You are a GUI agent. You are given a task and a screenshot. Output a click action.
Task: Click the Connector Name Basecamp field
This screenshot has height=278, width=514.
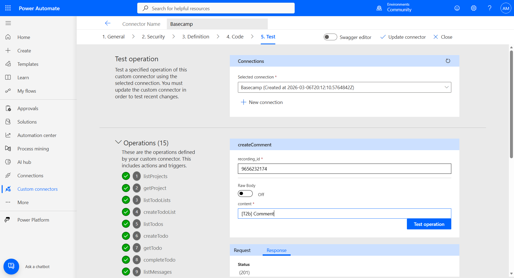pyautogui.click(x=217, y=24)
